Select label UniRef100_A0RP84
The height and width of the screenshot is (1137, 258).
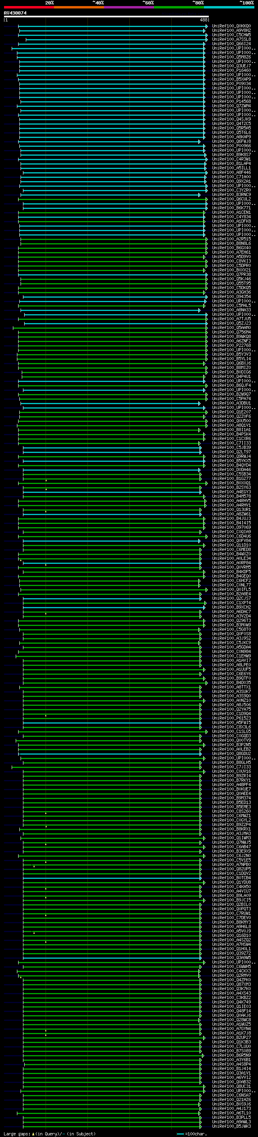pos(231,563)
